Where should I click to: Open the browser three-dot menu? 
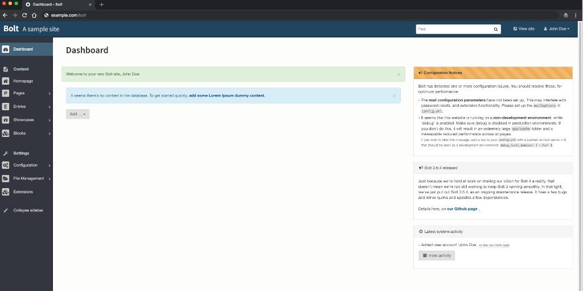click(x=576, y=15)
